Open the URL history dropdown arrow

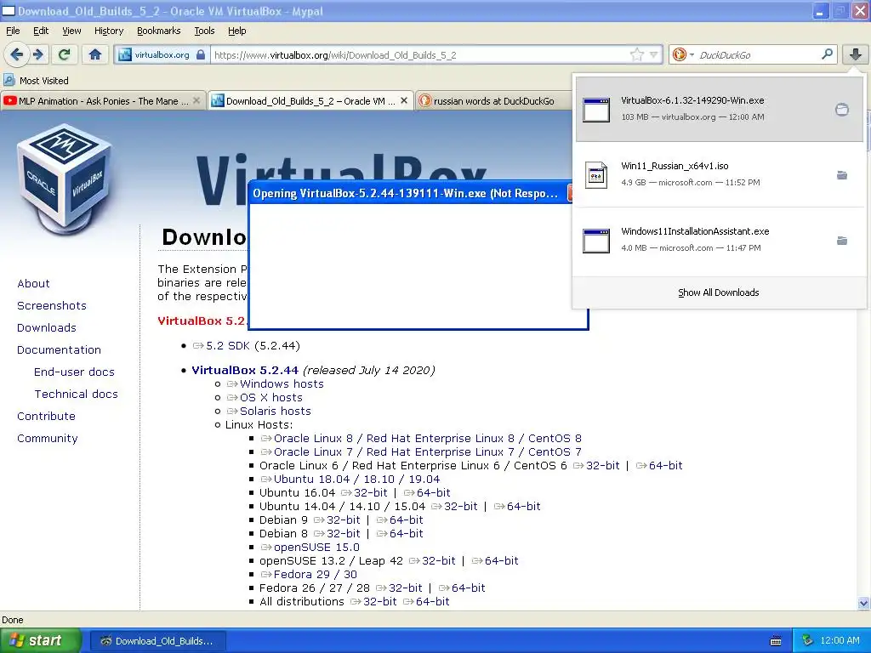tap(654, 54)
